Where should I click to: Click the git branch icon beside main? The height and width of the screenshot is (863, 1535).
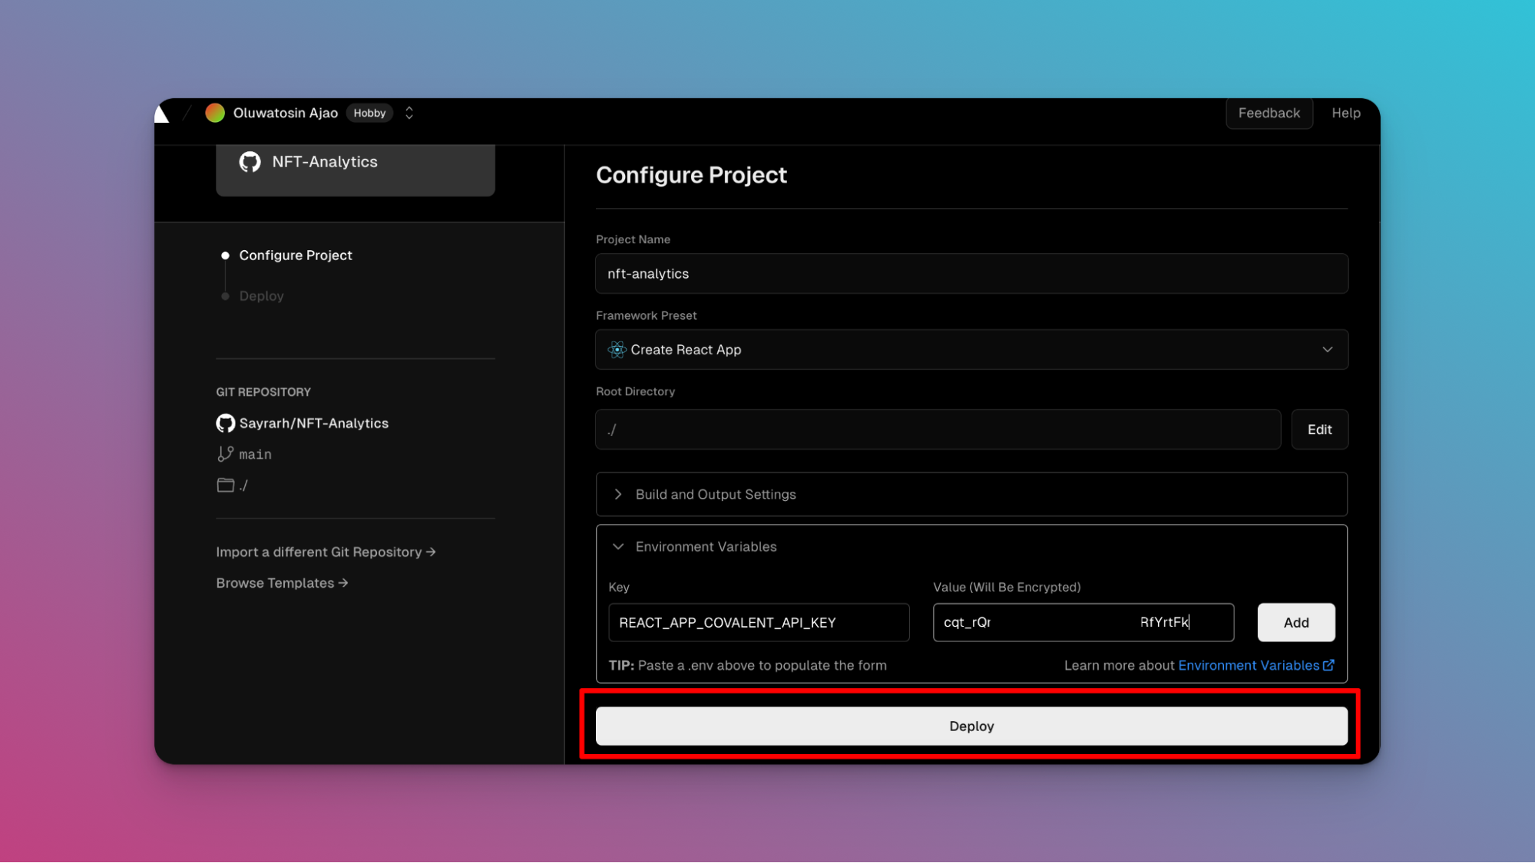coord(225,454)
